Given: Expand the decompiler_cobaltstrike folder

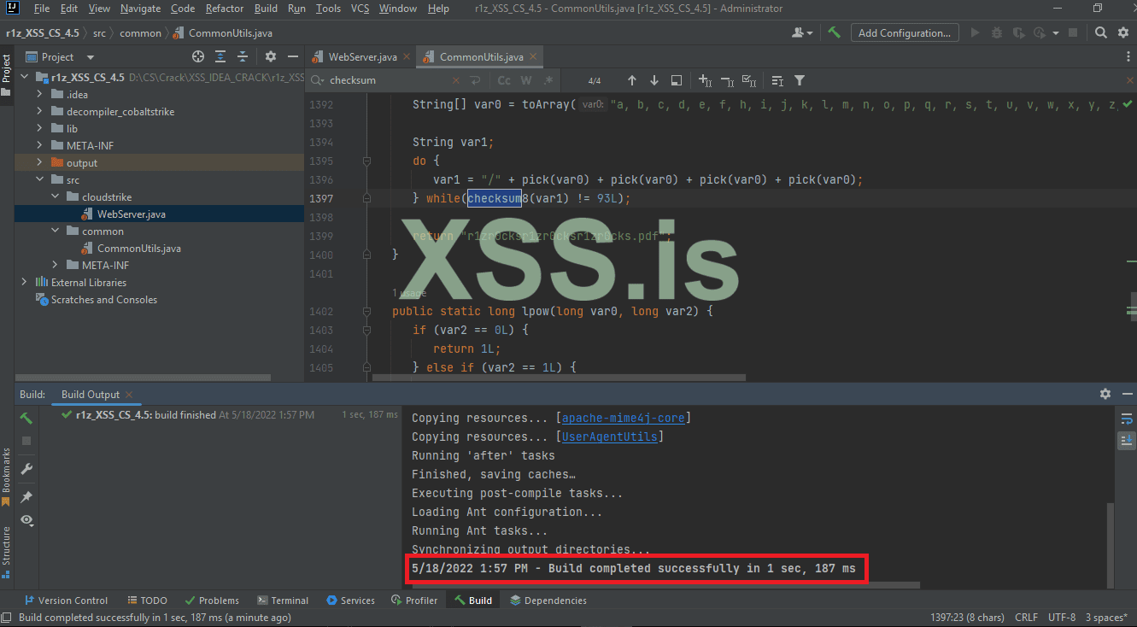Looking at the screenshot, I should coord(40,112).
